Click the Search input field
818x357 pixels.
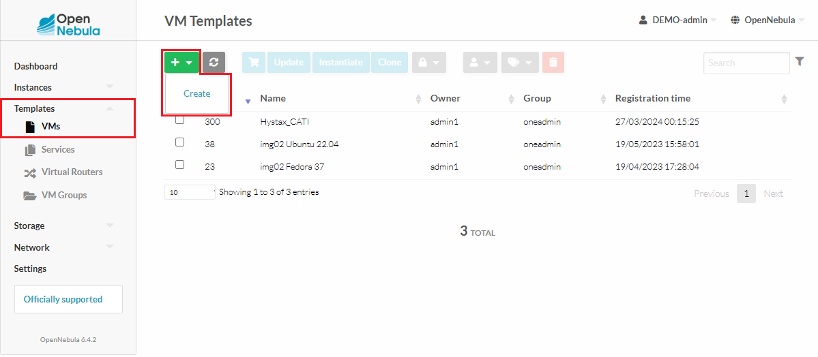pyautogui.click(x=746, y=63)
